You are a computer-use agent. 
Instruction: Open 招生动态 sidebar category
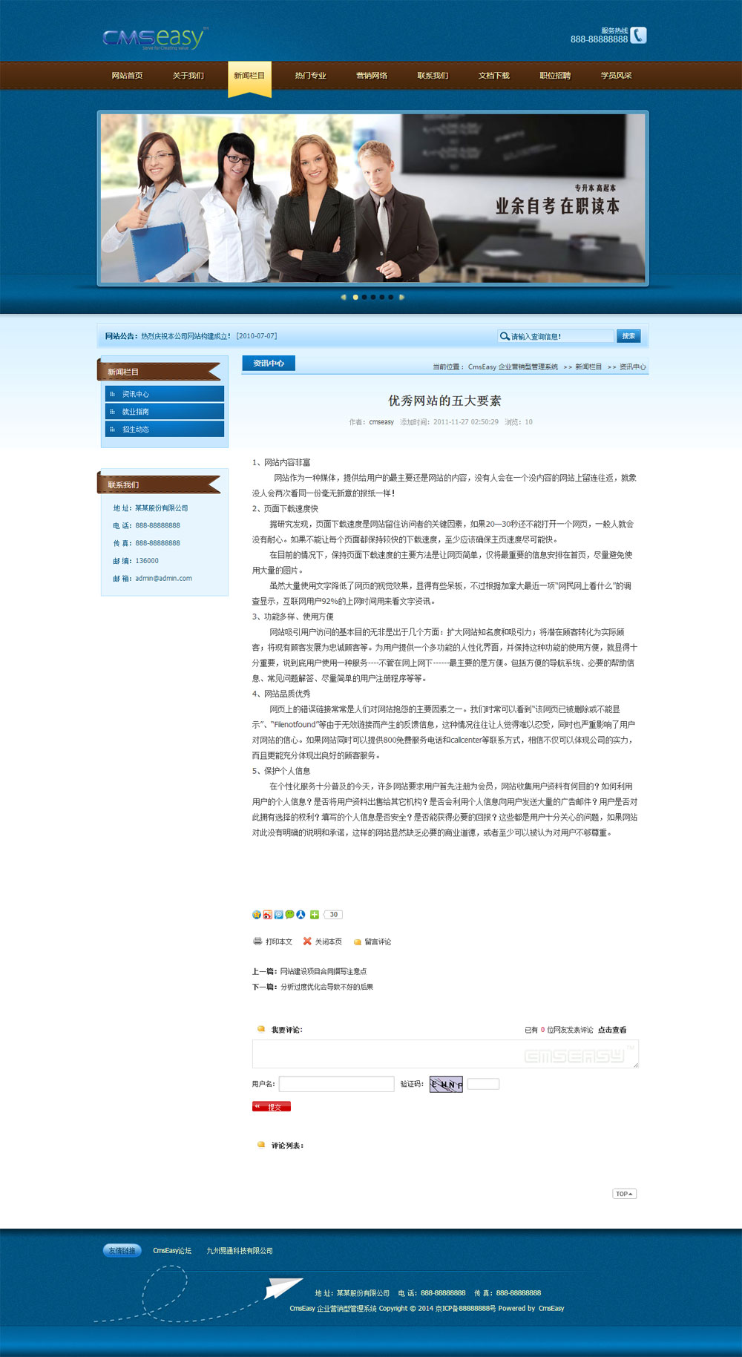tap(165, 429)
